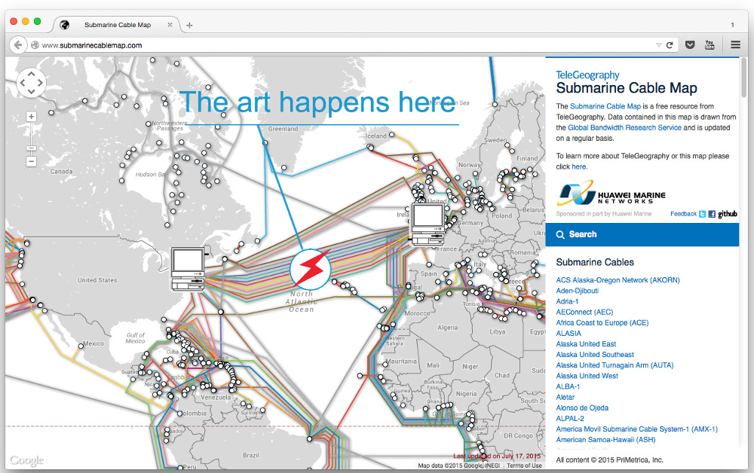Click the map zoom slider handle
Viewport: 754px width, 473px height.
(x=31, y=148)
